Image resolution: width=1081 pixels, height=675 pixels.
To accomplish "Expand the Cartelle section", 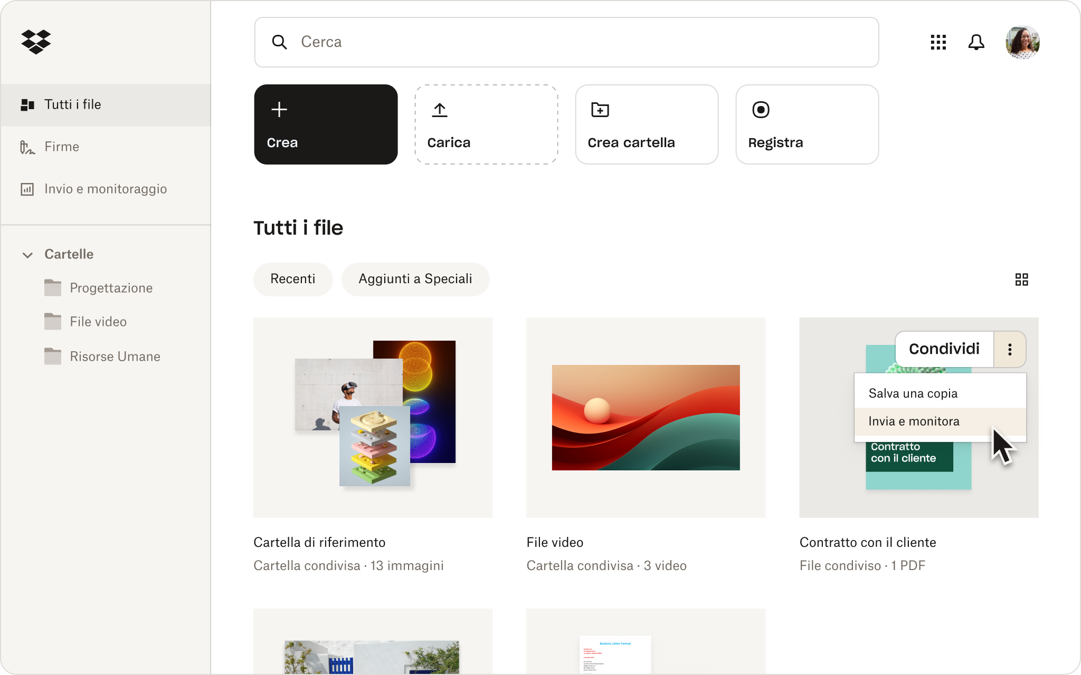I will (27, 254).
